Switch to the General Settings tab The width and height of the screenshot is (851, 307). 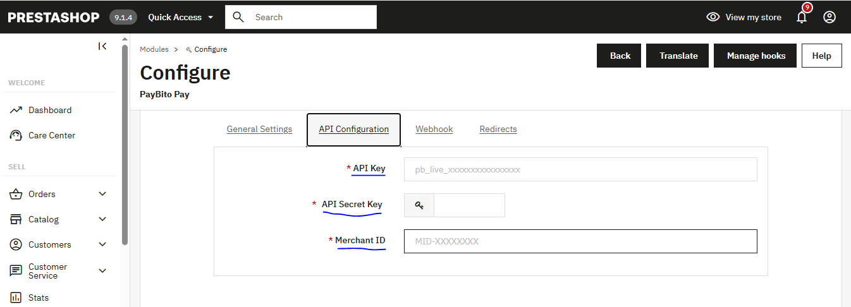[259, 129]
